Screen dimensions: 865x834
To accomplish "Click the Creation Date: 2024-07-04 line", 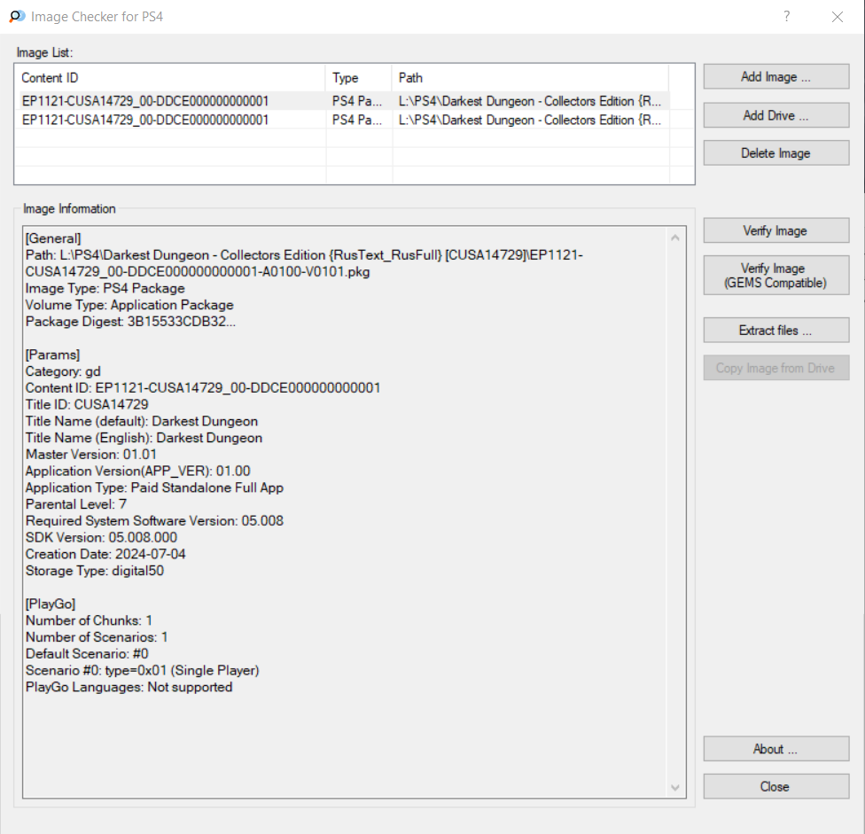I will click(105, 554).
